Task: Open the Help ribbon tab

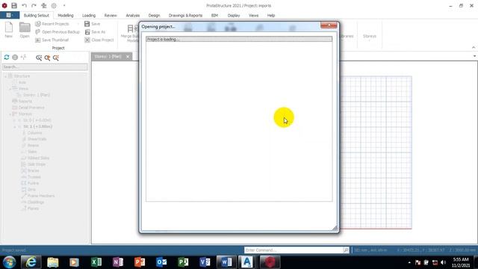Action: [270, 15]
